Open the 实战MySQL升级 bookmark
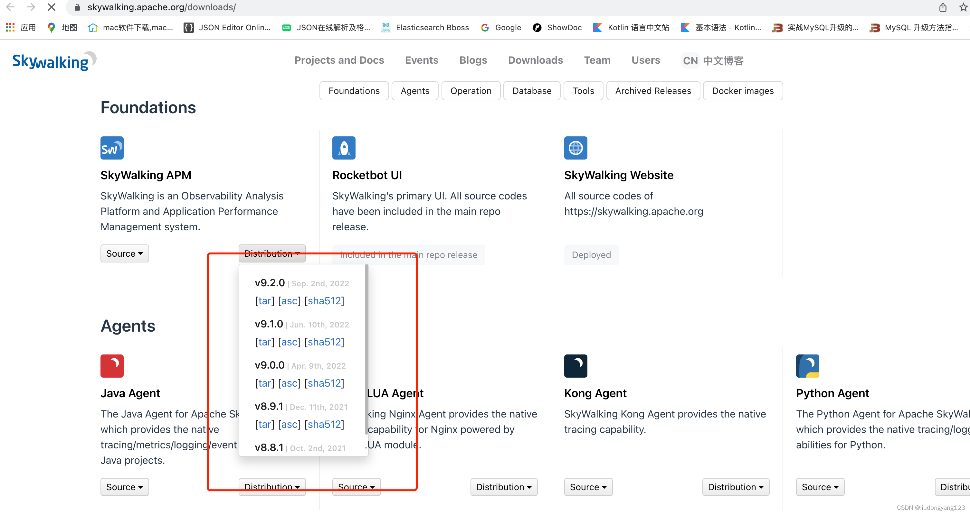The height and width of the screenshot is (514, 970). (816, 27)
